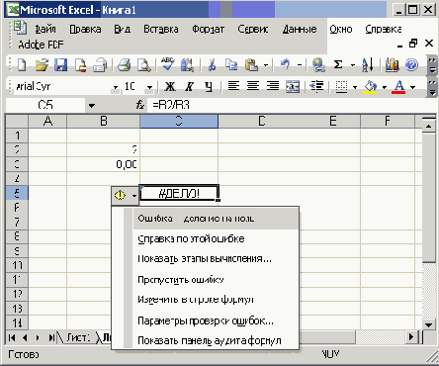Expand the Arial Cyr font name dropdown
This screenshot has width=439, height=366.
116,87
